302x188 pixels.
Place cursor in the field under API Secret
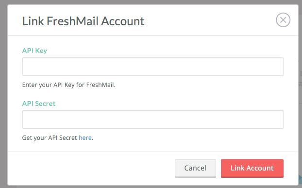(x=153, y=120)
